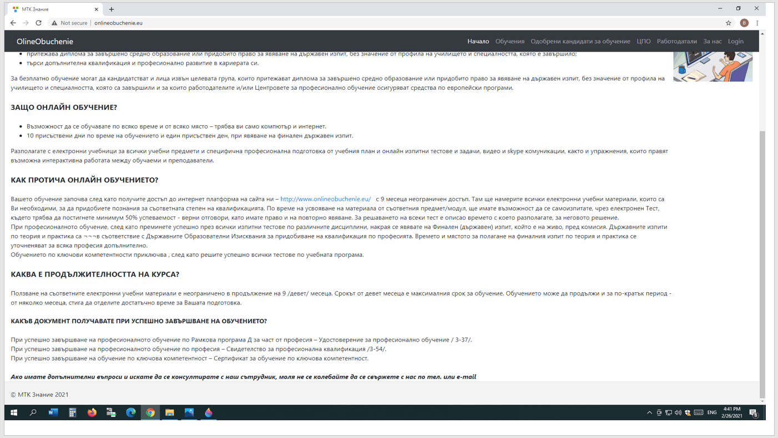Open the volume control in tray
This screenshot has height=438, width=778.
tap(678, 412)
